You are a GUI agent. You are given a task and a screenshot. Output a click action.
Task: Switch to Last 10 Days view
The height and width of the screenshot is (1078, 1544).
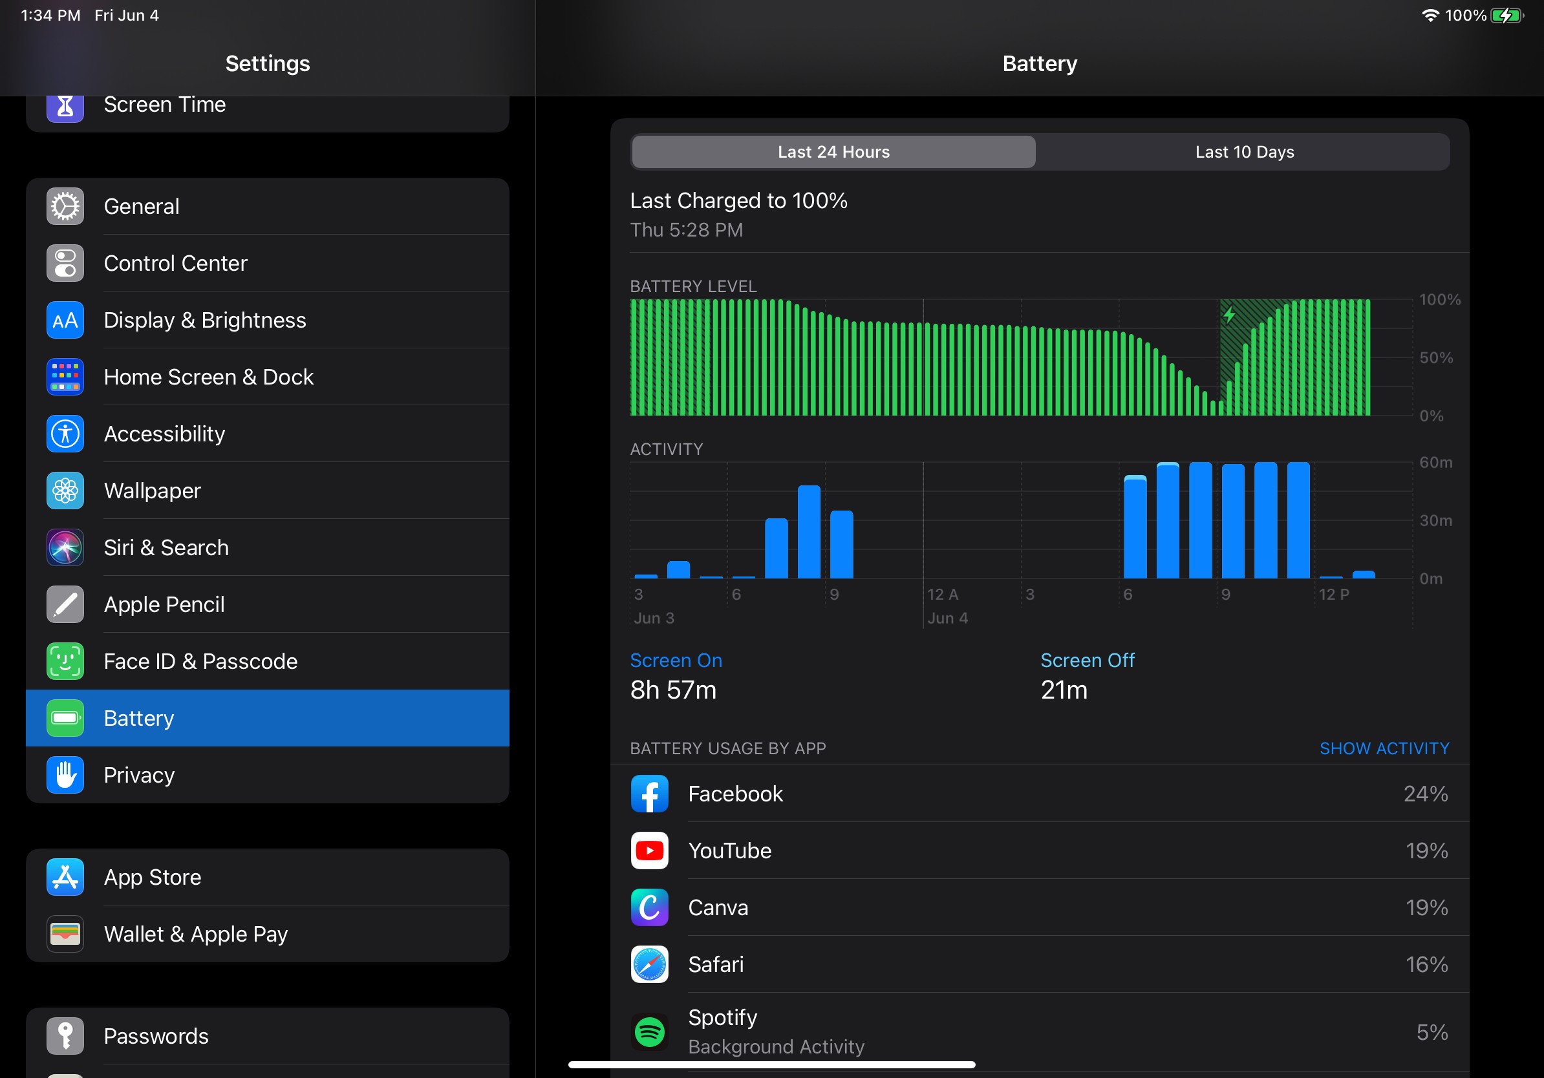(x=1244, y=152)
